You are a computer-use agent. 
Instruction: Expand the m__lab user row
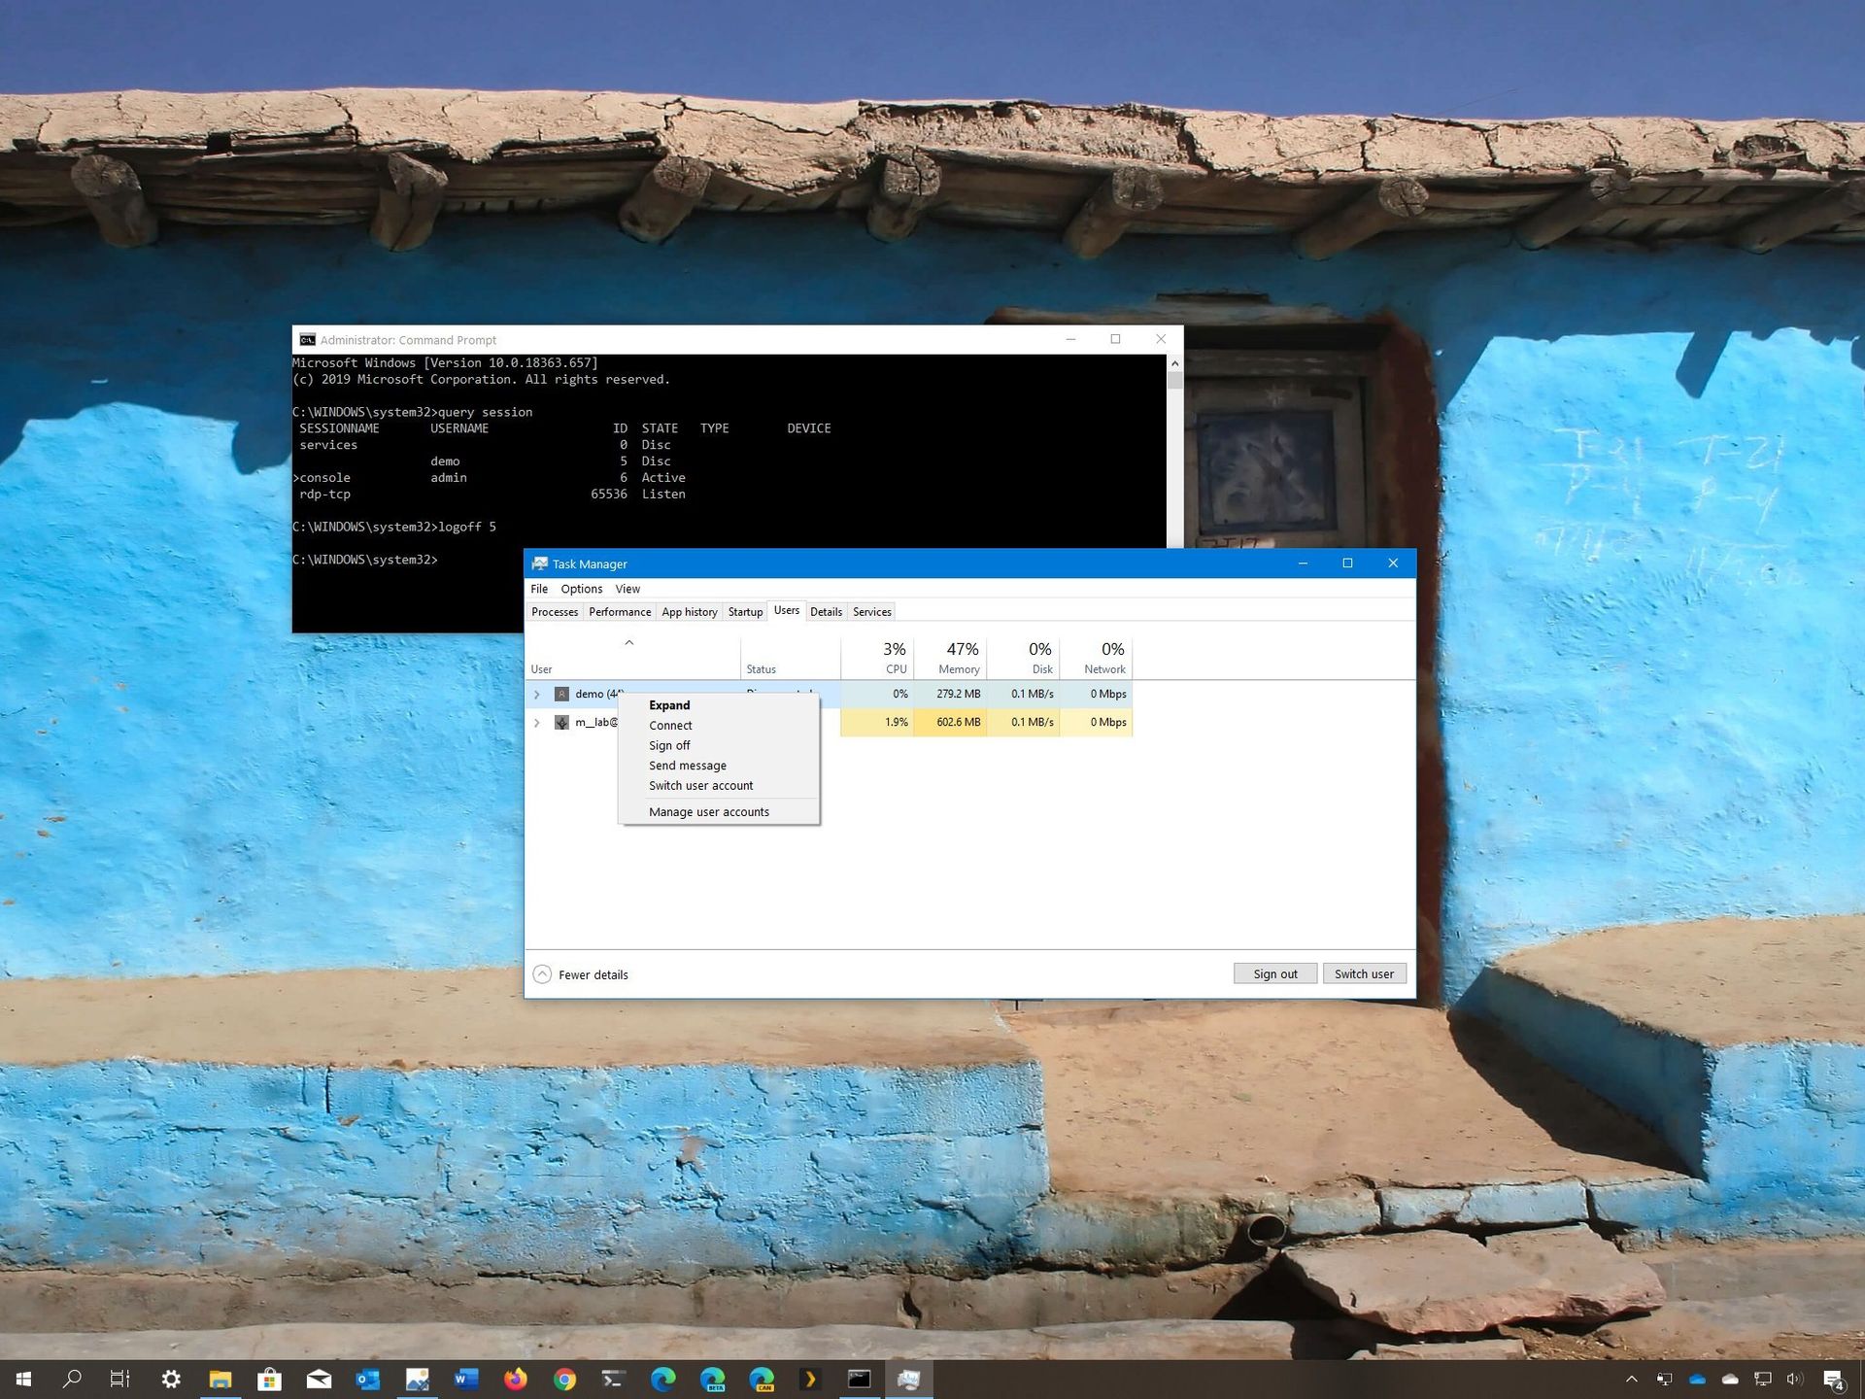538,722
